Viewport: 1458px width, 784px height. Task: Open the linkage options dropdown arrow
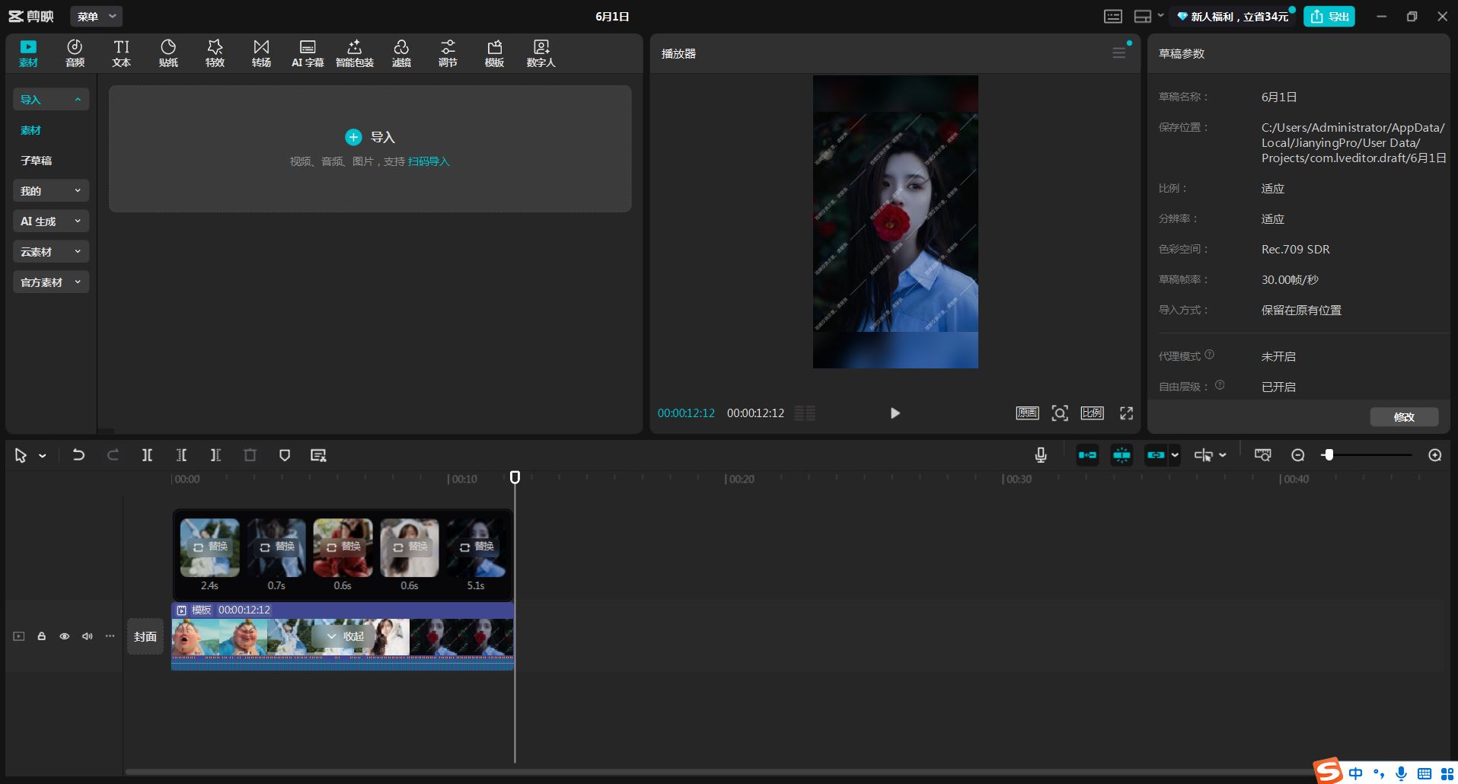click(1175, 455)
